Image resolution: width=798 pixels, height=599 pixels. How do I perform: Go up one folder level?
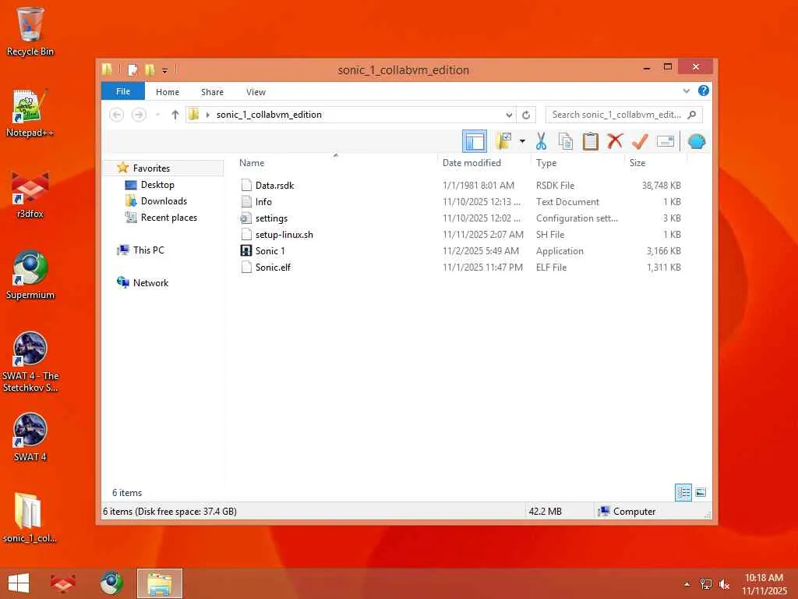coord(175,115)
